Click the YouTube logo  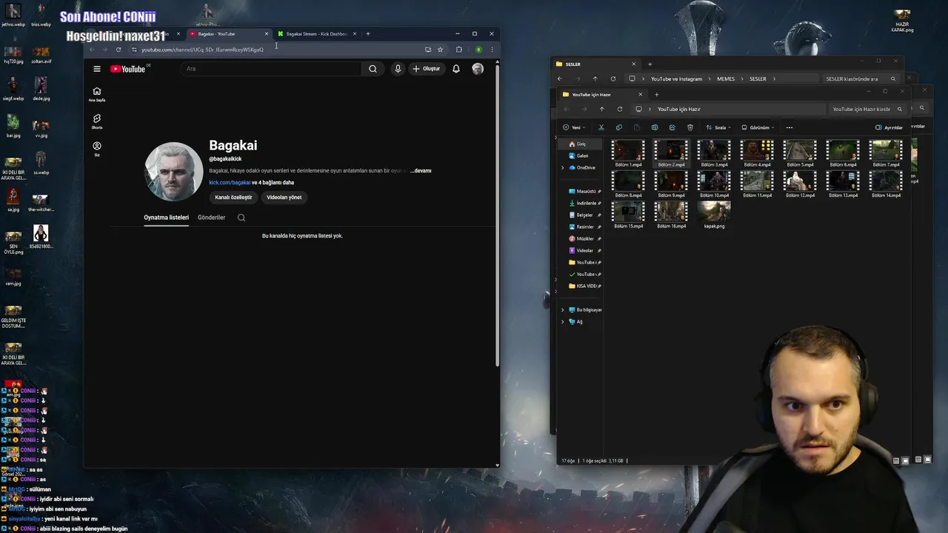[x=128, y=69]
